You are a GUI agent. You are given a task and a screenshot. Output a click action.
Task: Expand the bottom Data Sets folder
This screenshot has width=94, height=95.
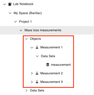point(26,90)
